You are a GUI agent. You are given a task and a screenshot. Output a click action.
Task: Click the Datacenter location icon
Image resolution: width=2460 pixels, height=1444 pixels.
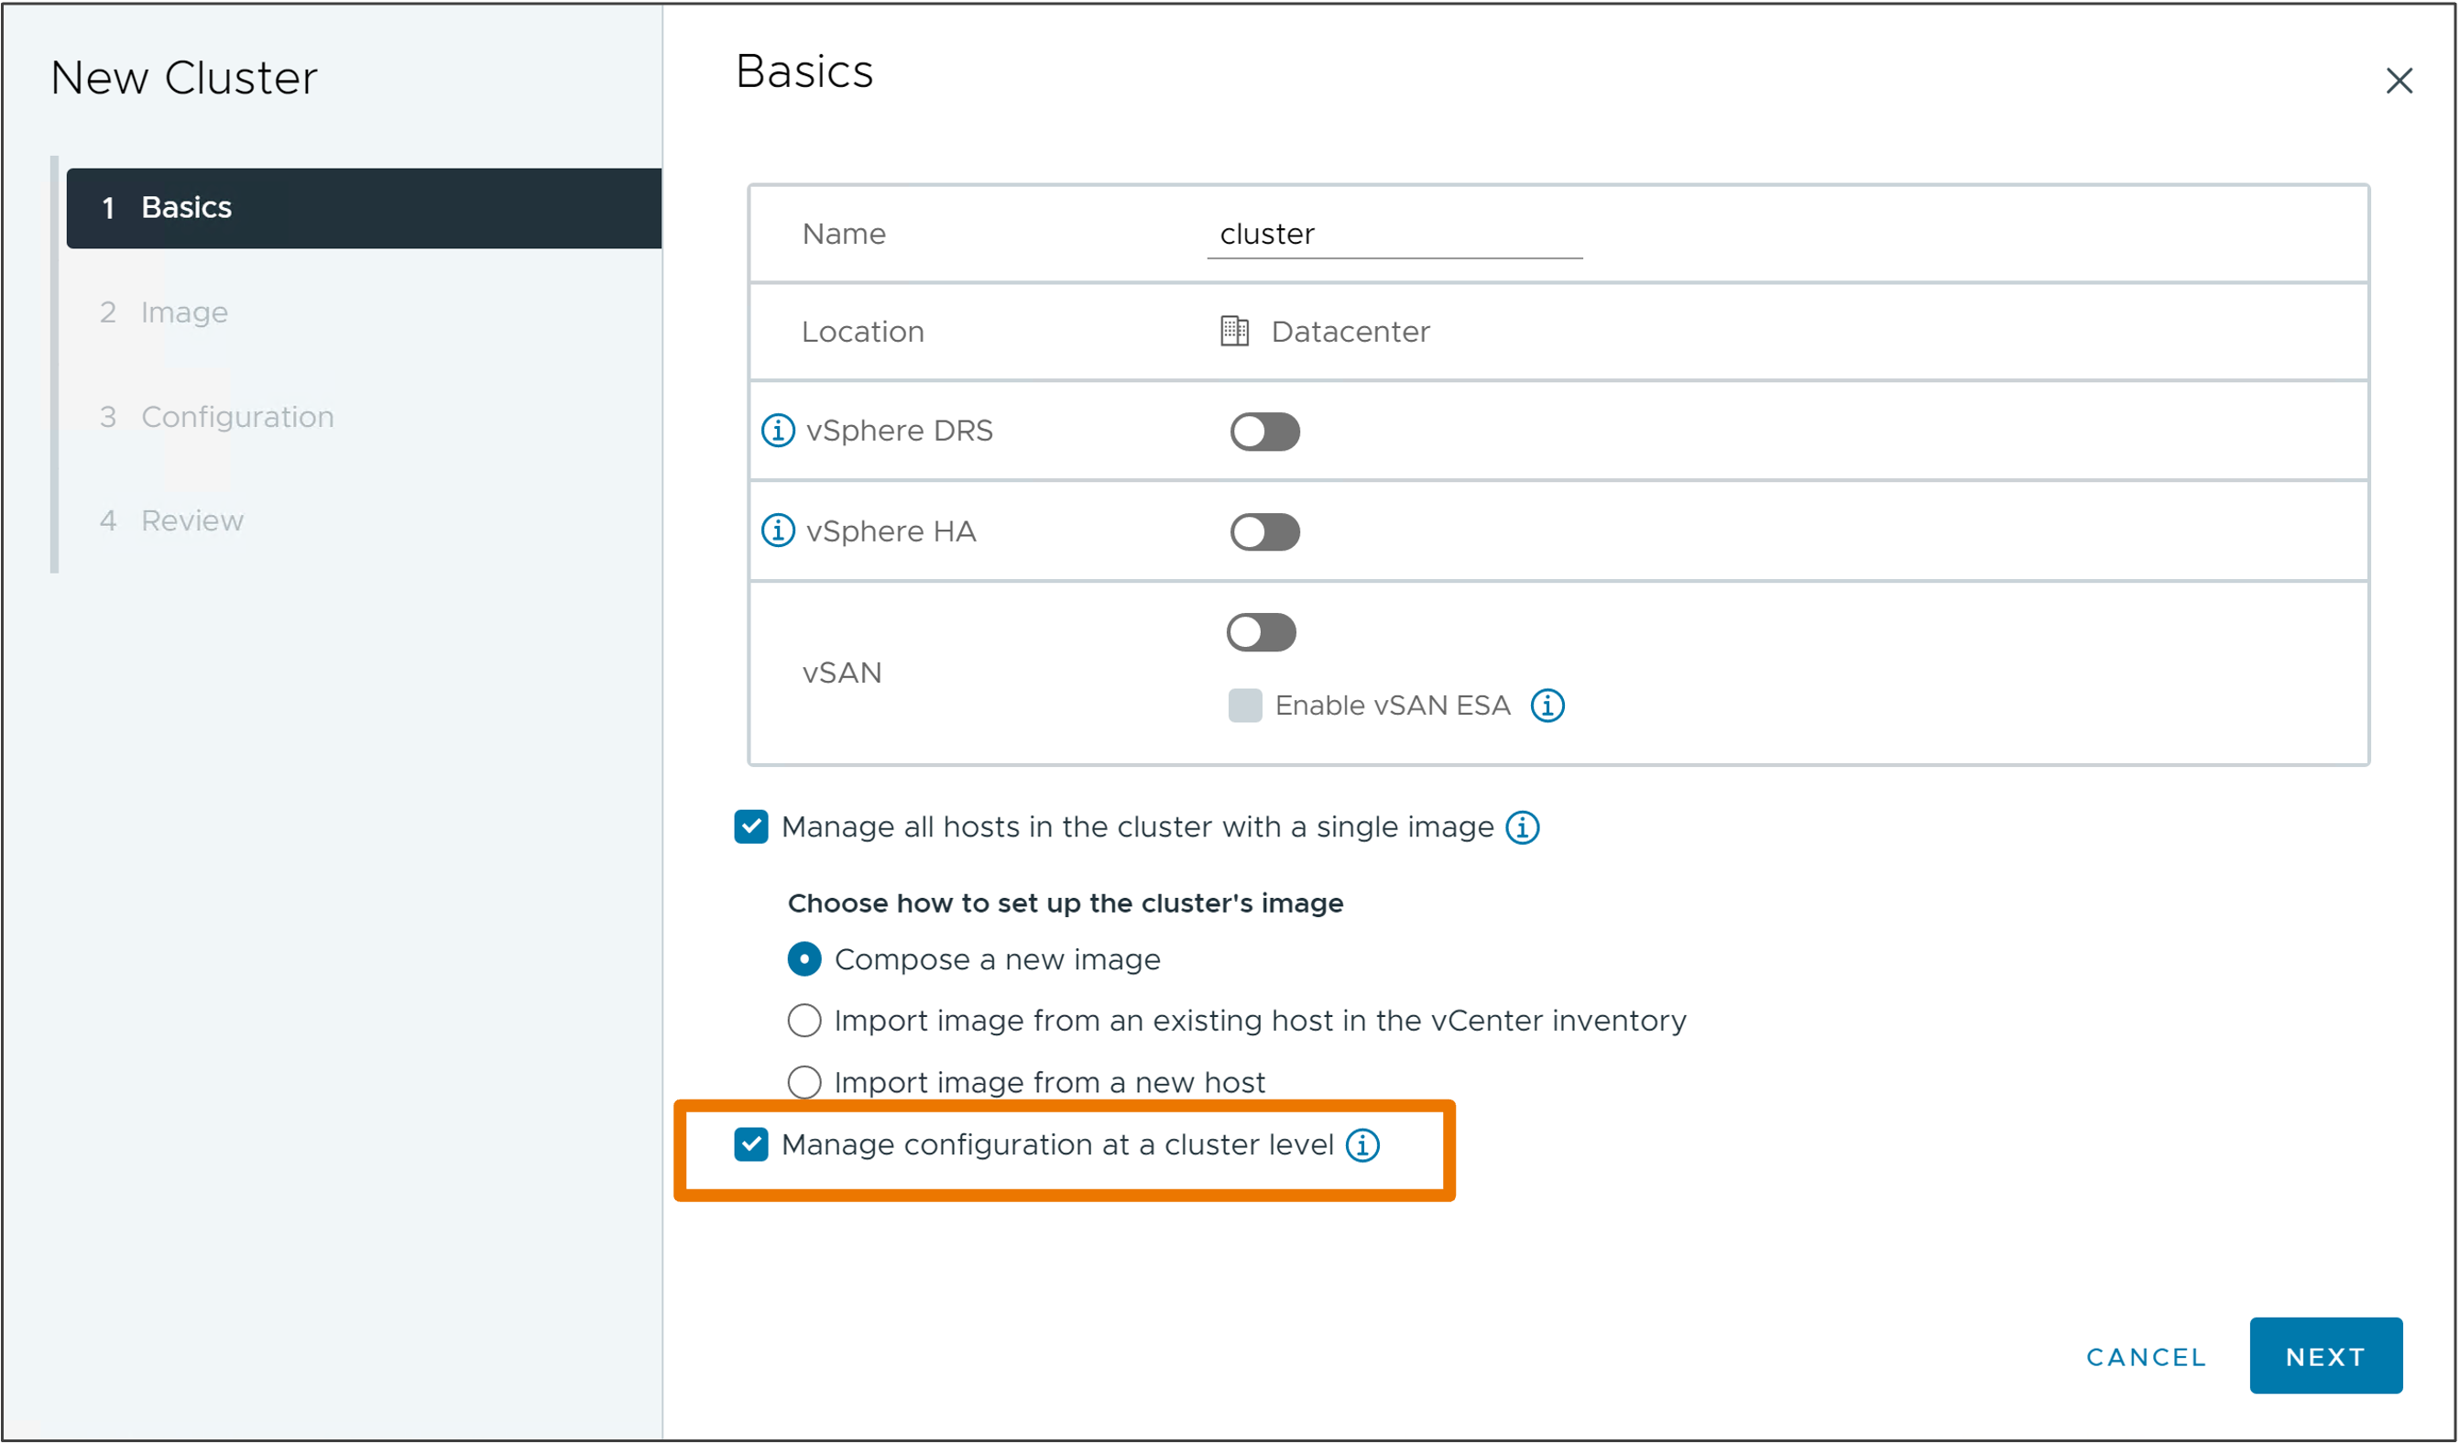1238,332
